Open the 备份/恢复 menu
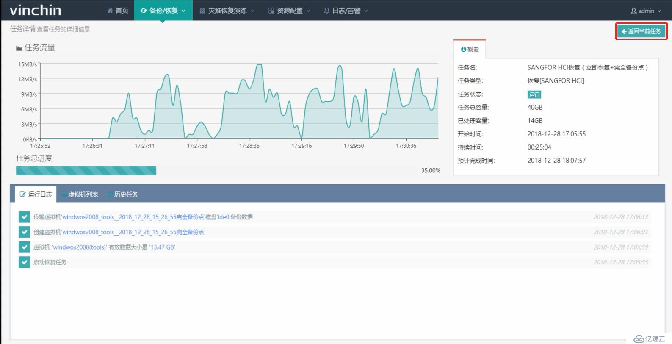Viewport: 672px width, 344px height. click(163, 11)
